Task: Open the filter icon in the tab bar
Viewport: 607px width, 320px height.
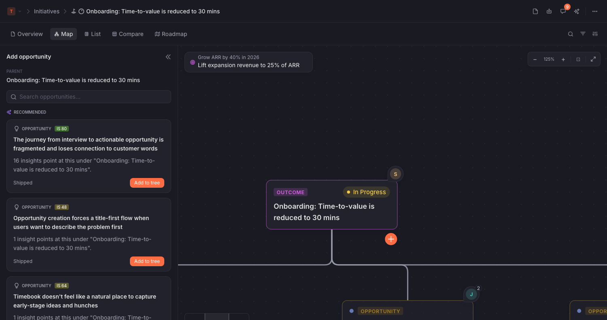Action: (x=583, y=34)
